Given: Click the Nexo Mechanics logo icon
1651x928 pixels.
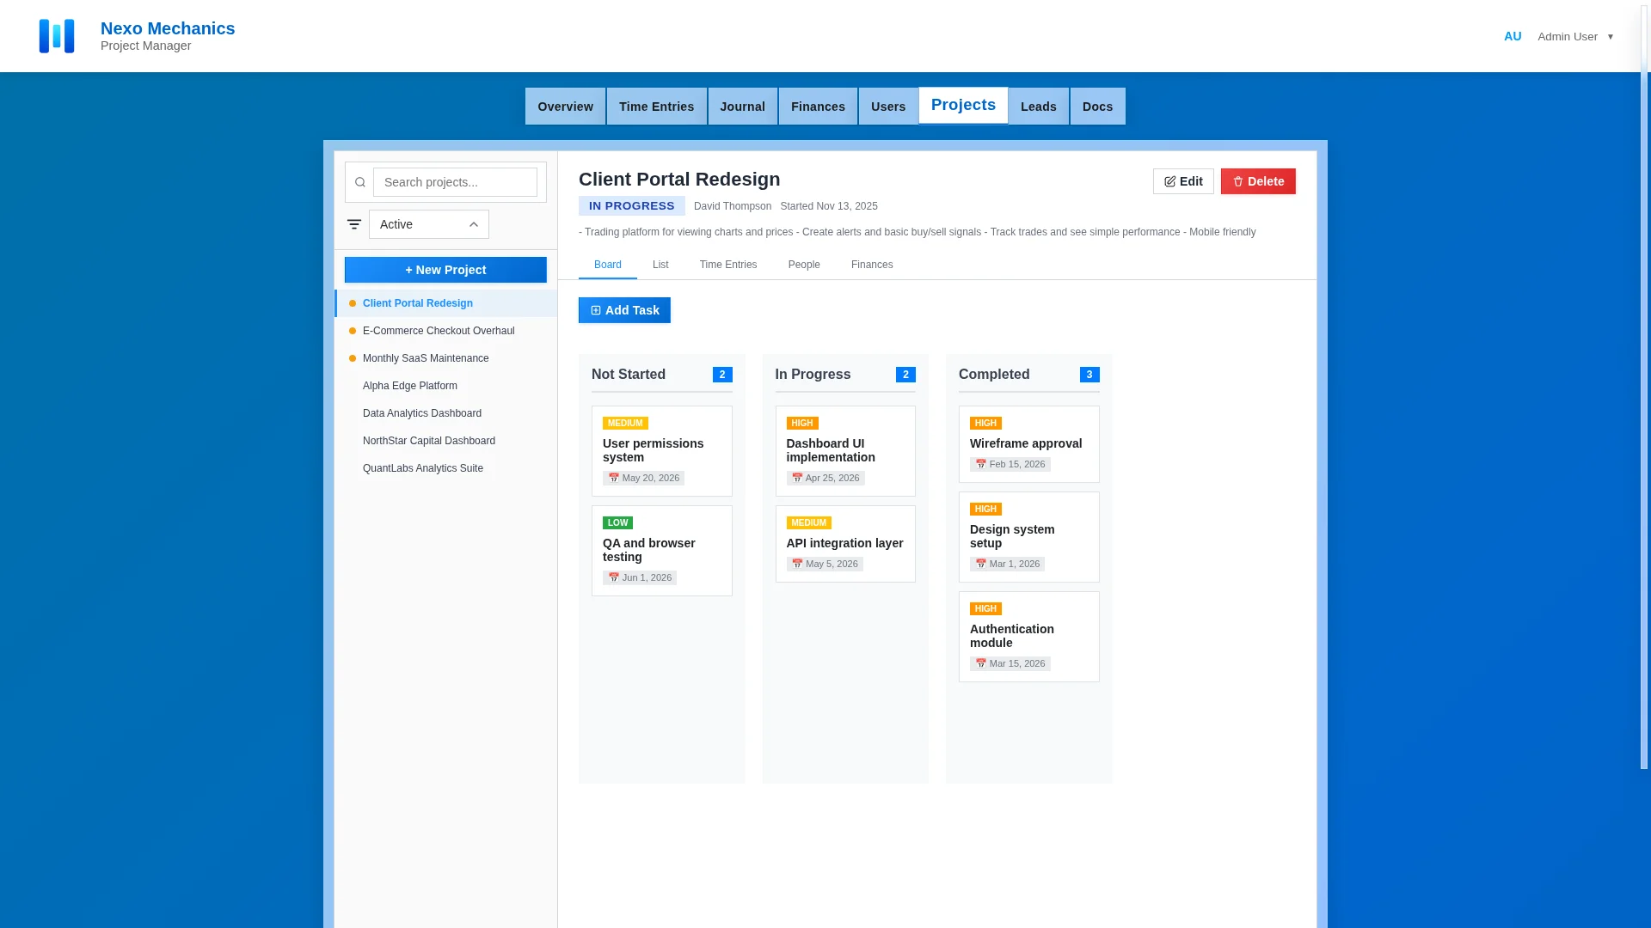Looking at the screenshot, I should point(57,36).
